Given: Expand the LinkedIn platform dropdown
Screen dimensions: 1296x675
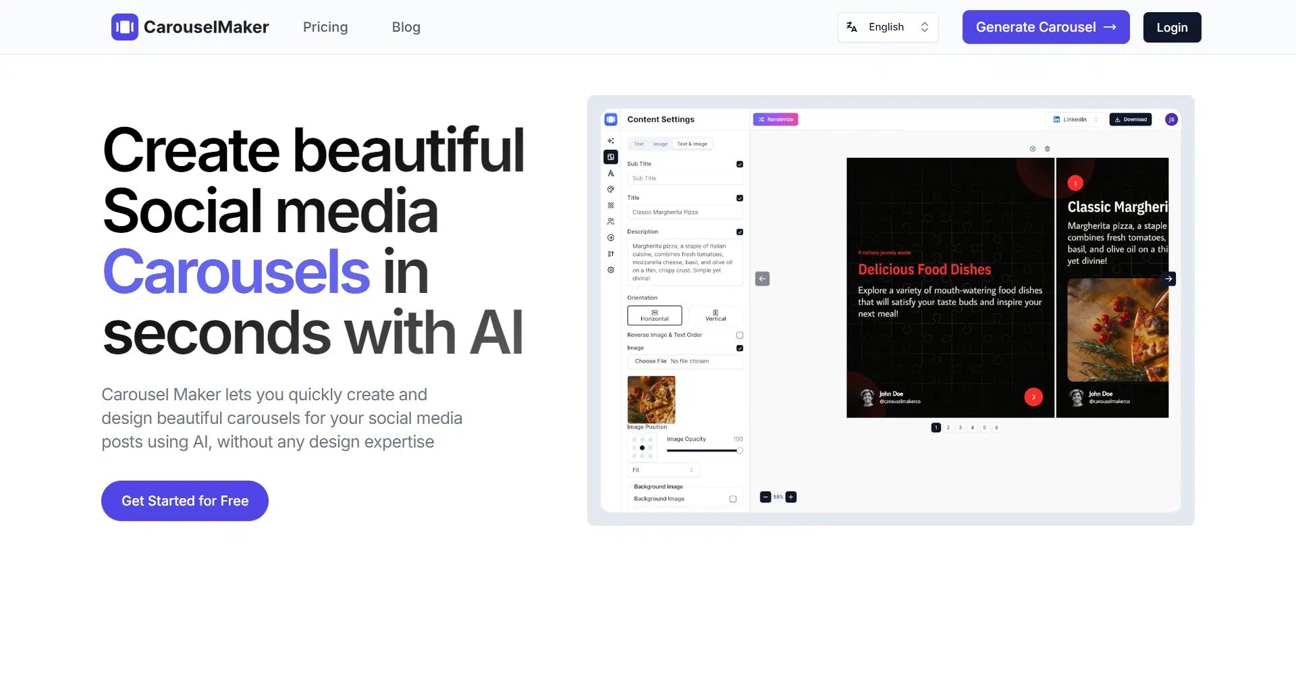Looking at the screenshot, I should (x=1075, y=119).
